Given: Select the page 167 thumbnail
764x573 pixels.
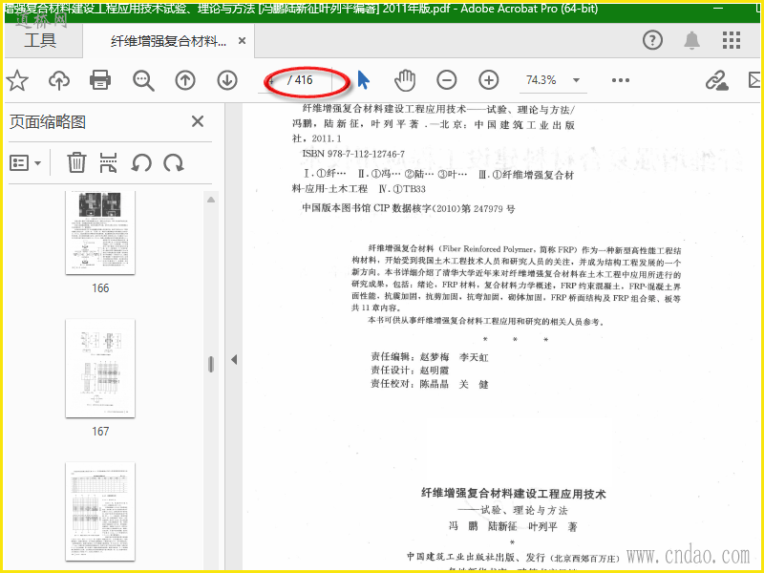Looking at the screenshot, I should click(x=100, y=369).
